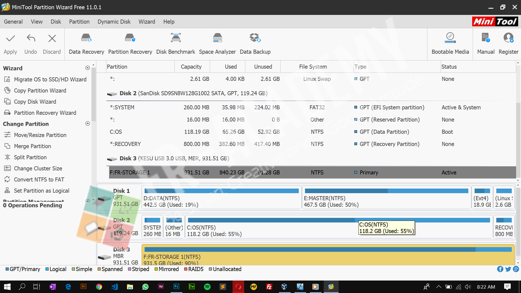Select the RECOVERY 800 MB block
The width and height of the screenshot is (521, 293).
[504, 227]
